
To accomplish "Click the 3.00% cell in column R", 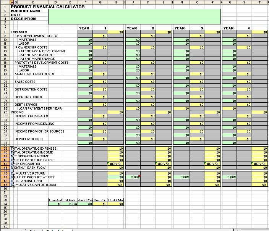I will coord(229,177).
